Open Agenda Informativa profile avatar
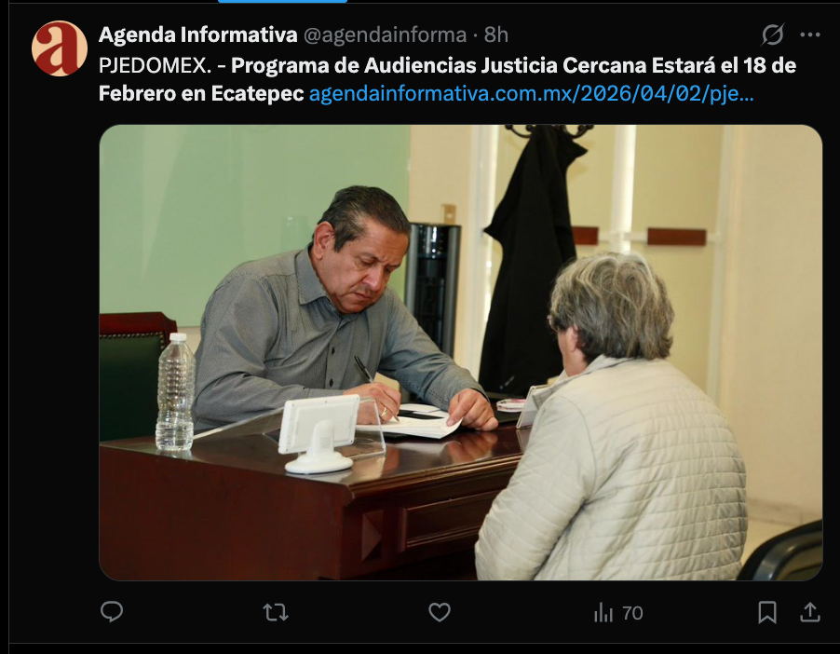Image resolution: width=840 pixels, height=654 pixels. click(59, 48)
